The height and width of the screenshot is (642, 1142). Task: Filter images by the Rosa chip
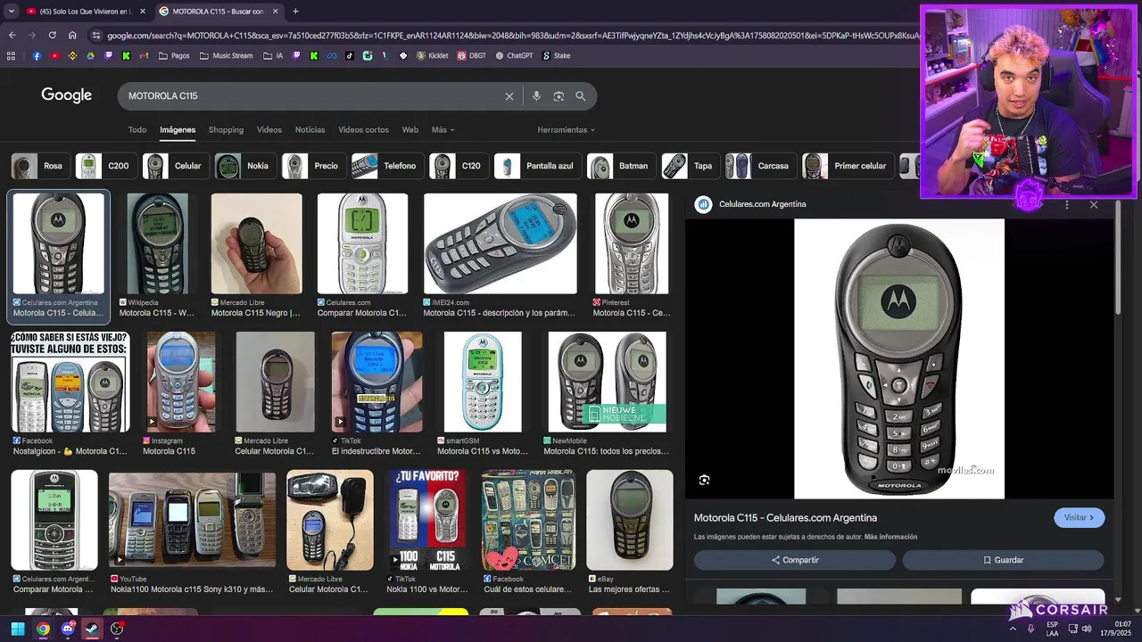point(40,166)
